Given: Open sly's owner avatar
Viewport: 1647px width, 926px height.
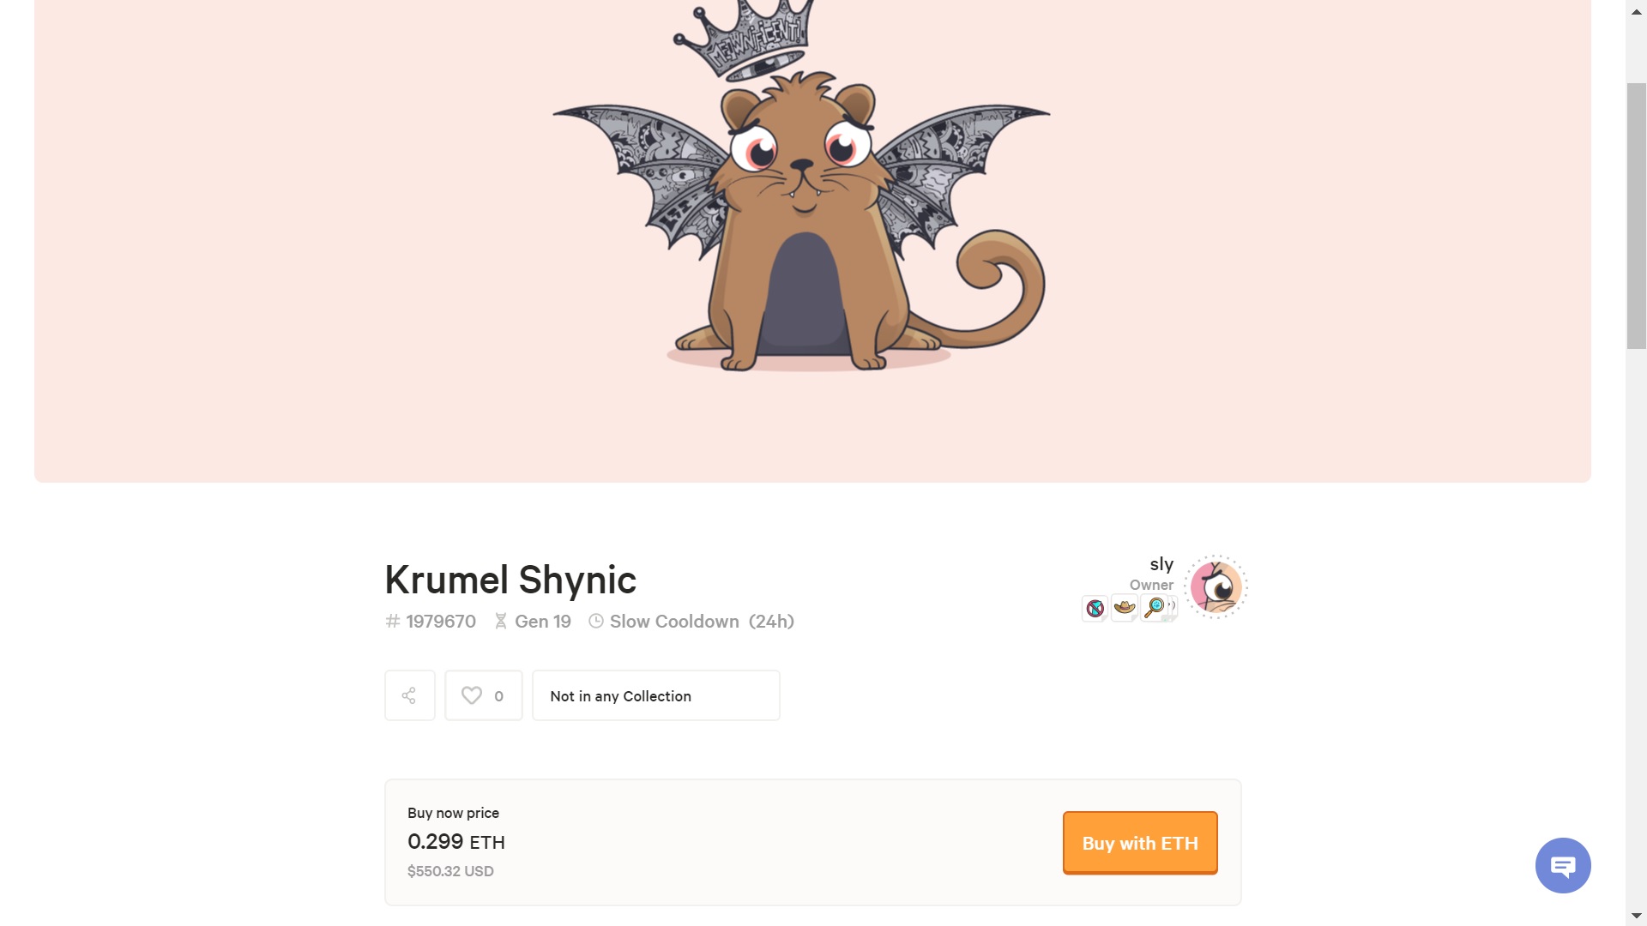Looking at the screenshot, I should (x=1216, y=587).
